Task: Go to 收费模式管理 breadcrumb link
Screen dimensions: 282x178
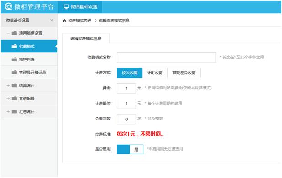Action: pos(80,21)
